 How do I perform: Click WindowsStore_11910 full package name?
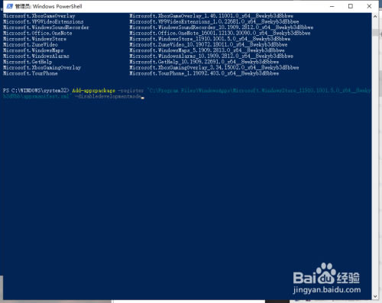pyautogui.click(x=210, y=39)
